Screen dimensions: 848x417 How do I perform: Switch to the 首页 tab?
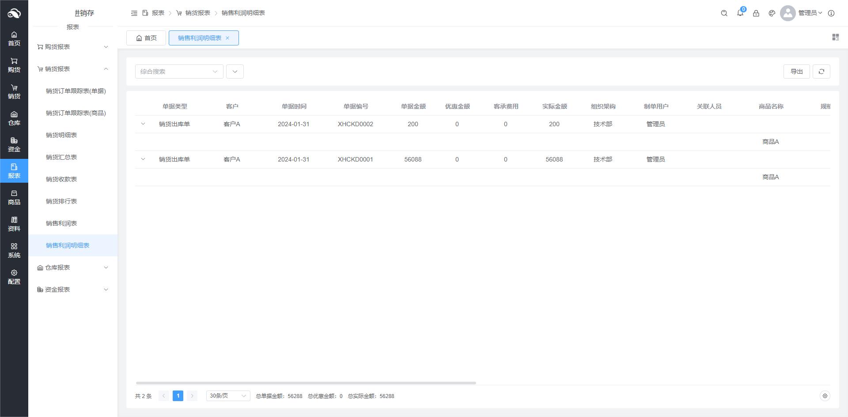coord(146,38)
